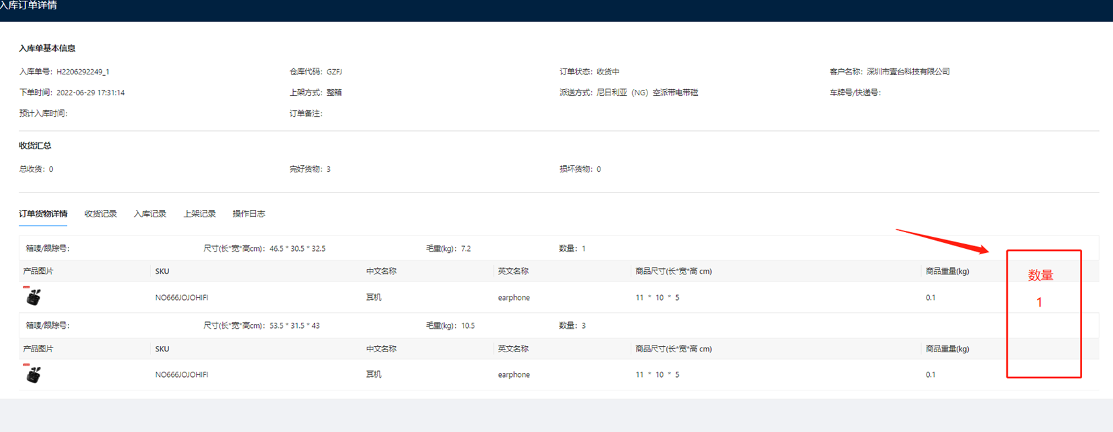The height and width of the screenshot is (432, 1113).
Task: Click SKU NO666JOJOHIFI in the 10.5 kg box
Action: click(181, 375)
